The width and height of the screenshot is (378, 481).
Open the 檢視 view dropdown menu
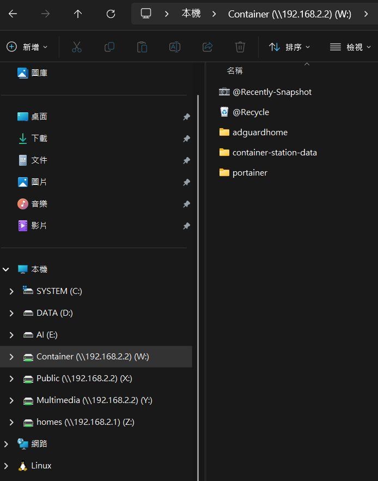pyautogui.click(x=350, y=47)
